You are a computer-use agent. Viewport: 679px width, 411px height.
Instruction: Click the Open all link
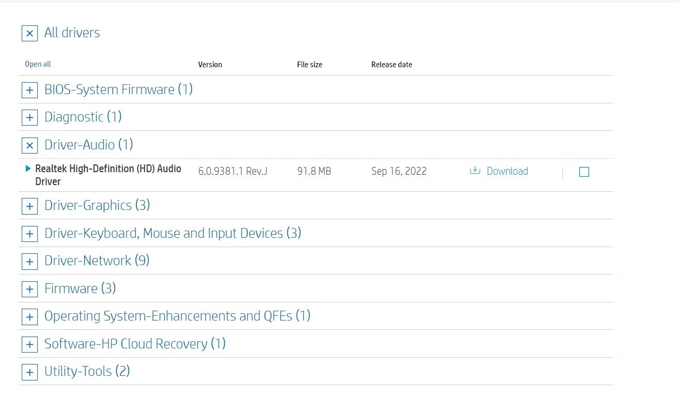pyautogui.click(x=38, y=64)
